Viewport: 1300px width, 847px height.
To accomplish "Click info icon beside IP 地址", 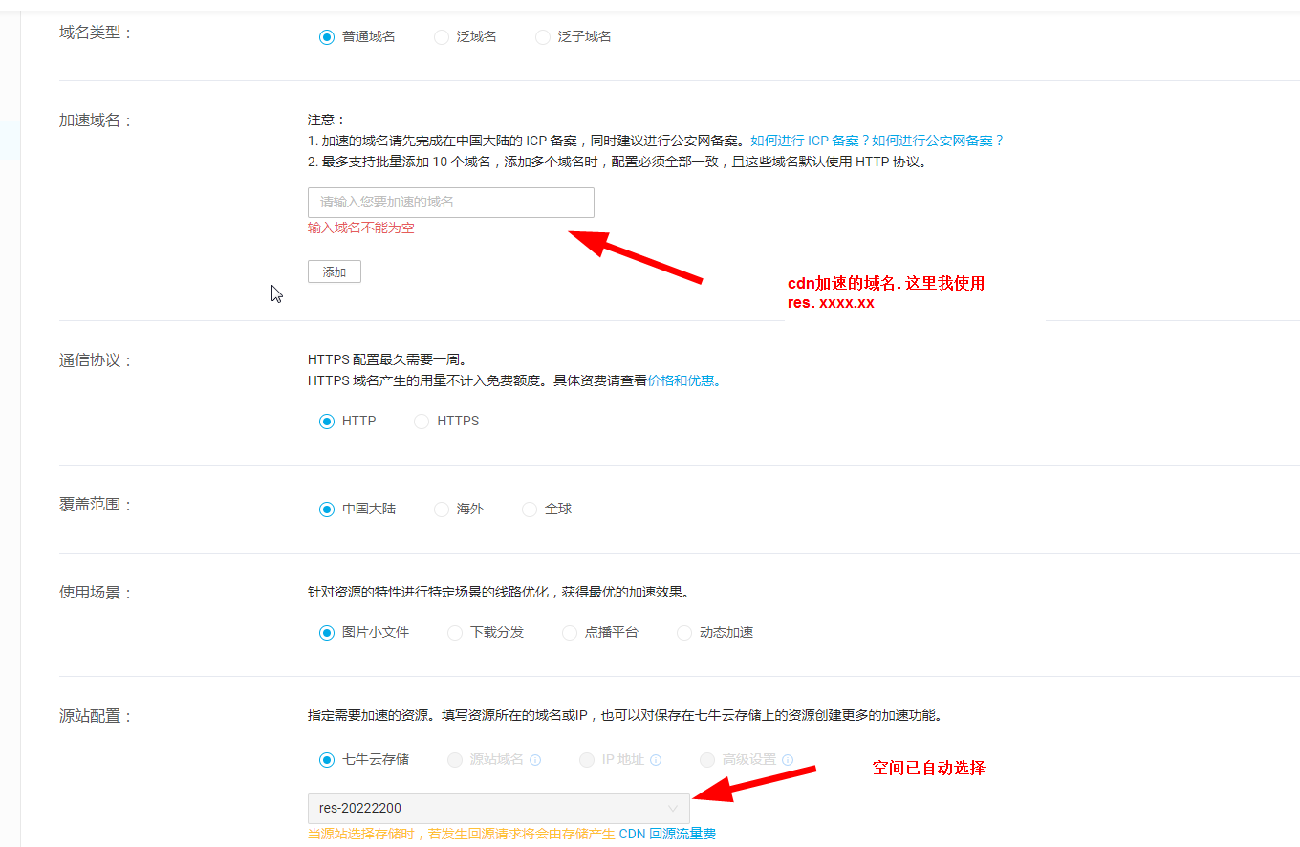I will tap(656, 760).
